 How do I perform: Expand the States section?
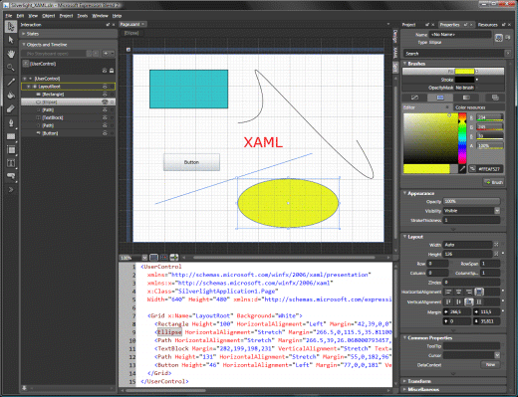[24, 34]
